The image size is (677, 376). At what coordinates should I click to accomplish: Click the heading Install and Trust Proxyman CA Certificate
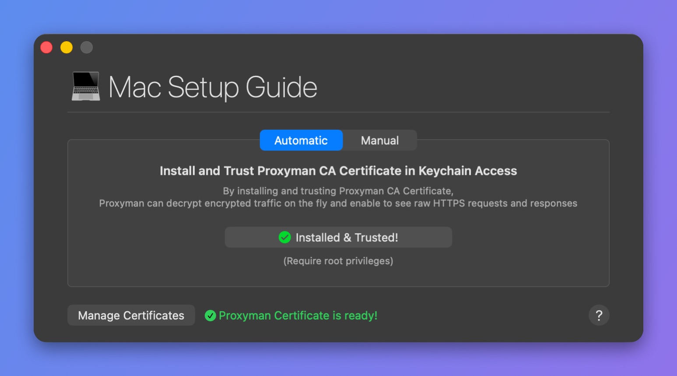[x=338, y=171]
